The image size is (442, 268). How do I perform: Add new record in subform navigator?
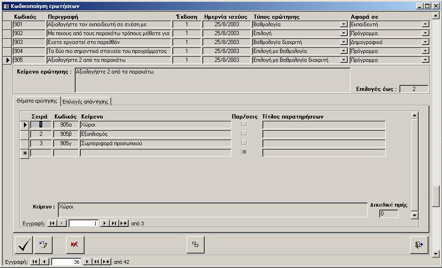click(x=123, y=223)
